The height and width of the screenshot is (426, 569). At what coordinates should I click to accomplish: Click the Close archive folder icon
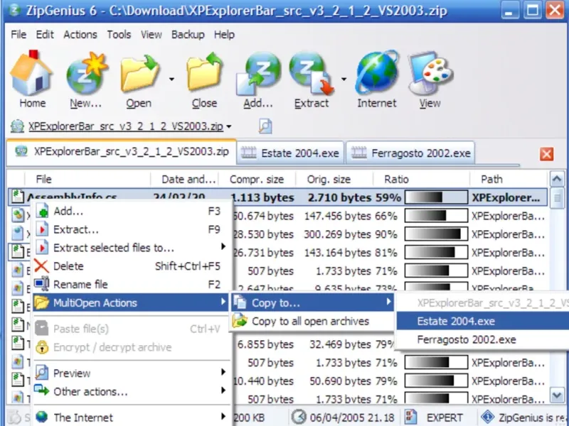[205, 72]
